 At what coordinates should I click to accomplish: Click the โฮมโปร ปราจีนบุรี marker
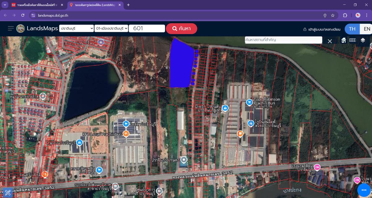(x=79, y=142)
